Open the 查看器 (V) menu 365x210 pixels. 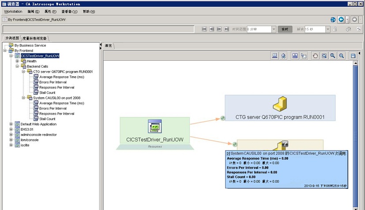point(69,11)
